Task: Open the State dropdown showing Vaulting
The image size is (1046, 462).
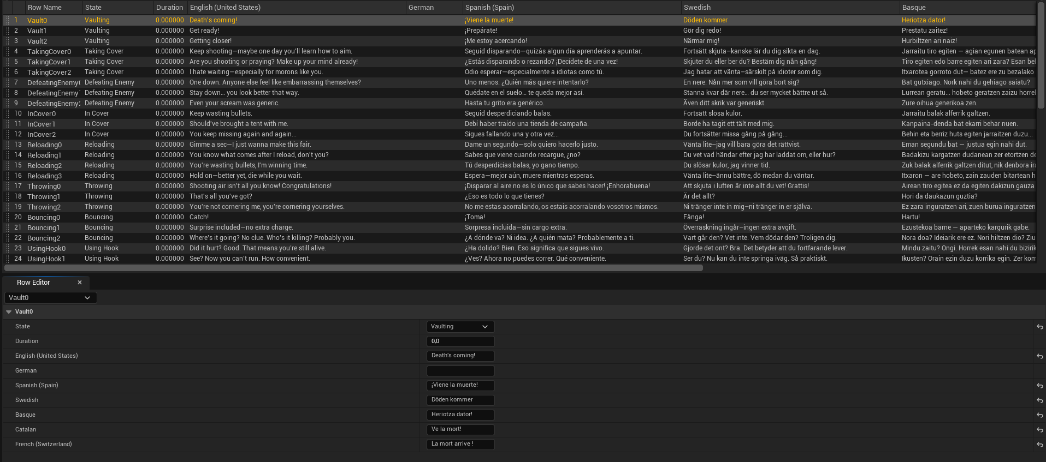Action: pos(460,327)
